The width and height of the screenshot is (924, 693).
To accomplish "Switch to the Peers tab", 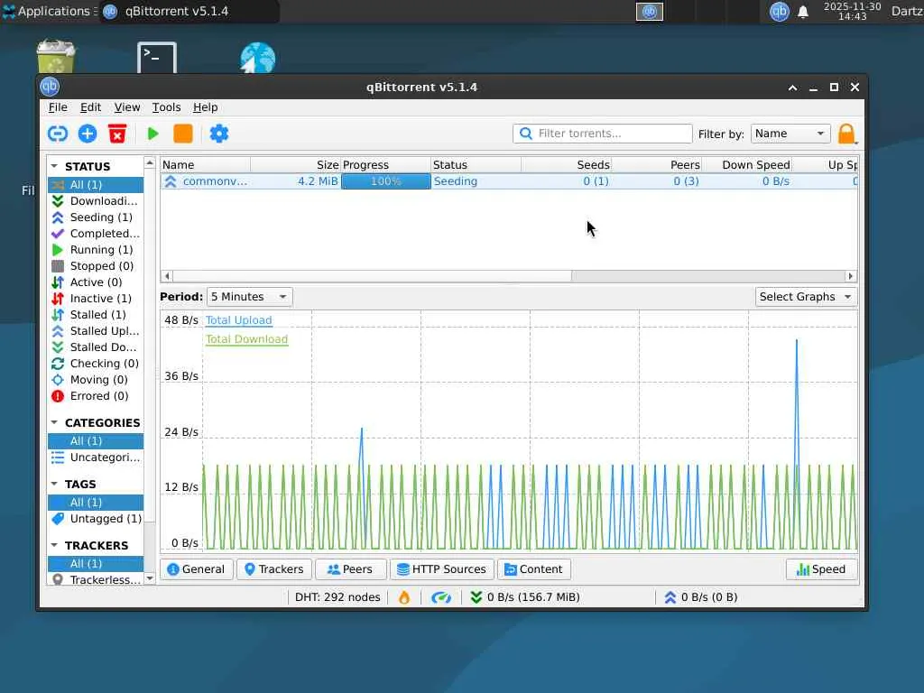I will pos(351,569).
